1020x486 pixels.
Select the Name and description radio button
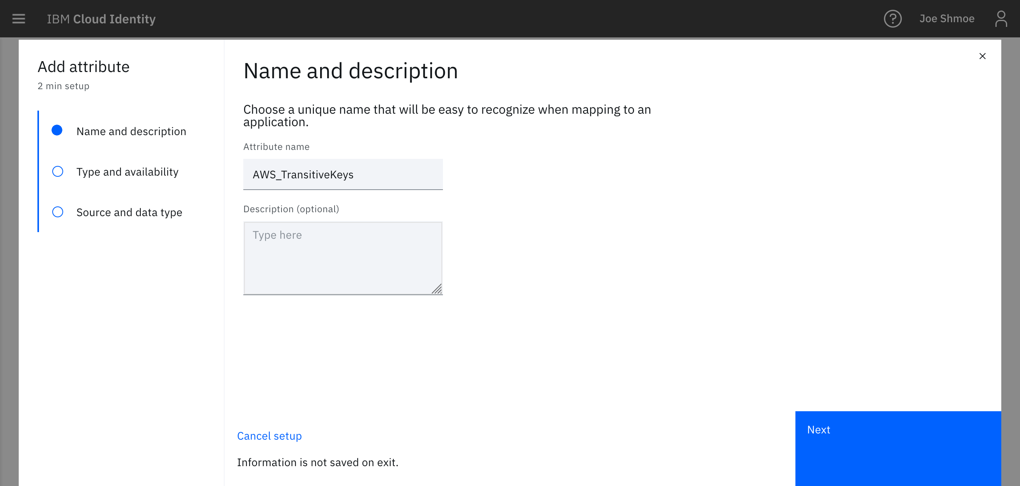pyautogui.click(x=57, y=130)
